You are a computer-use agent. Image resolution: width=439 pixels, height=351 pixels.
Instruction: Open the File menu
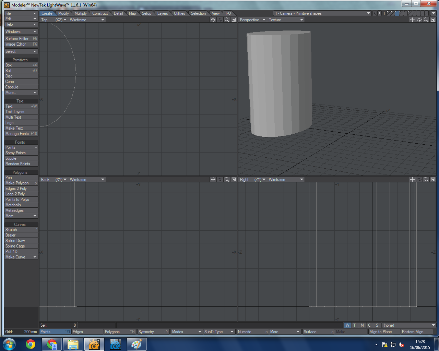tap(21, 13)
